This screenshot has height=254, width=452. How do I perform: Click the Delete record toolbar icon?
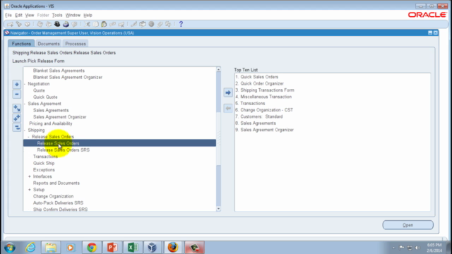[x=121, y=24]
